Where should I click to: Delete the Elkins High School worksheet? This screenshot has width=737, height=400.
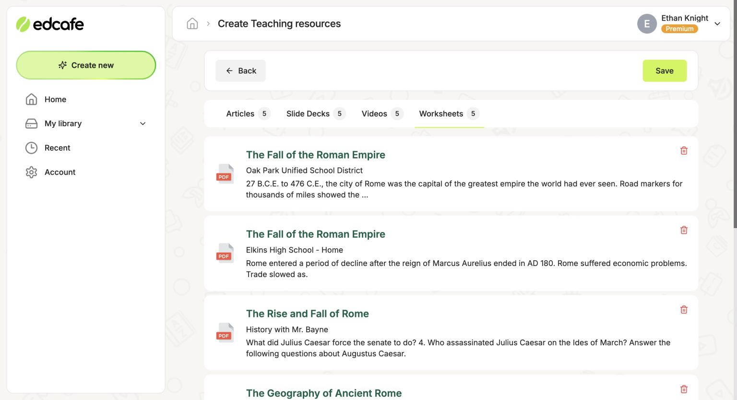click(x=684, y=230)
